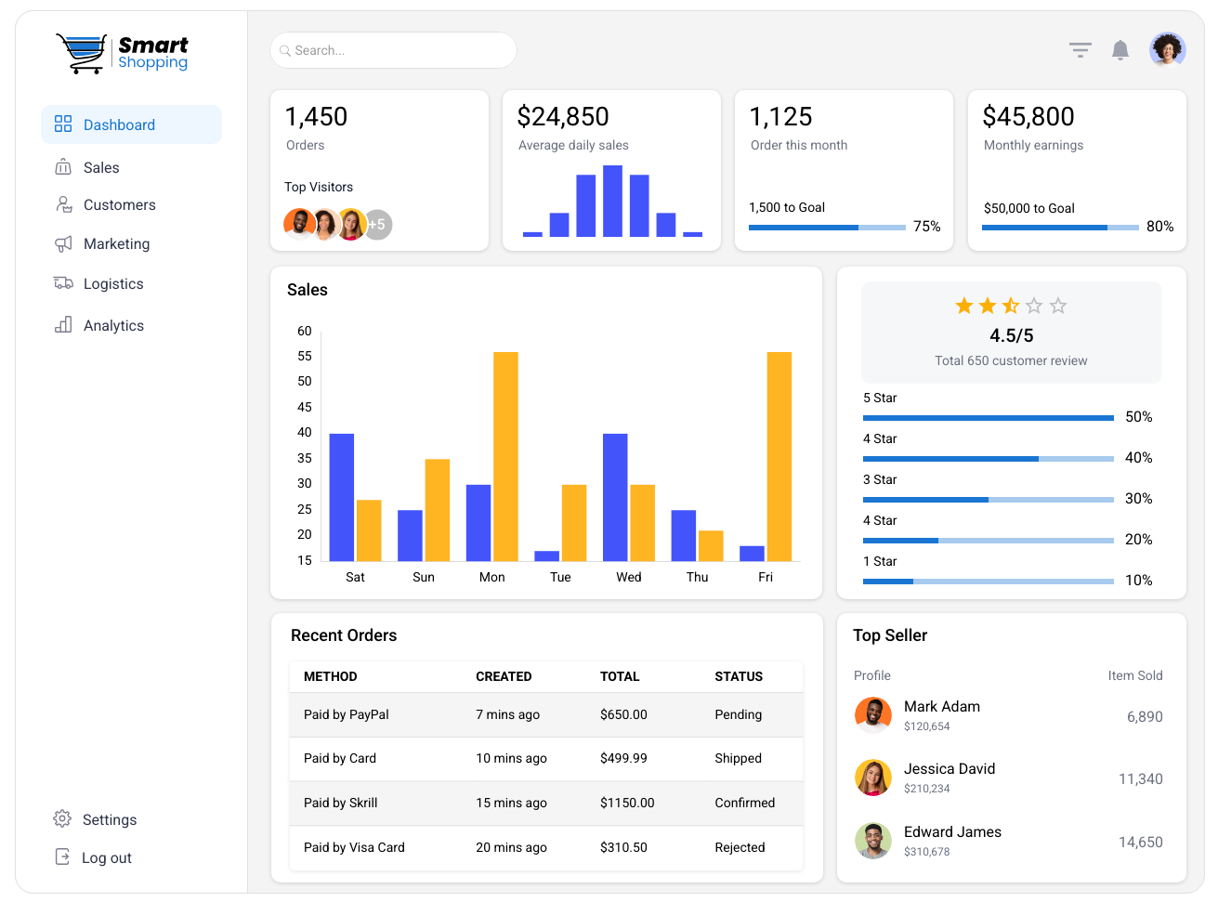This screenshot has height=902, width=1218.
Task: Click the Log out door icon
Action: coord(62,856)
